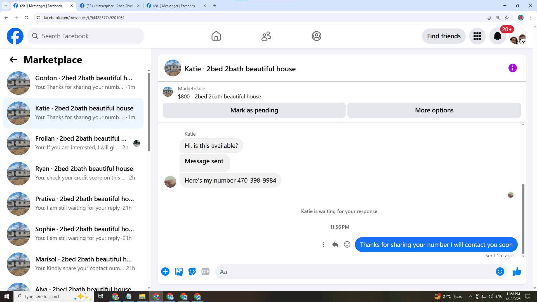537x302 pixels.
Task: Show hidden system tray icons
Action: click(470, 296)
